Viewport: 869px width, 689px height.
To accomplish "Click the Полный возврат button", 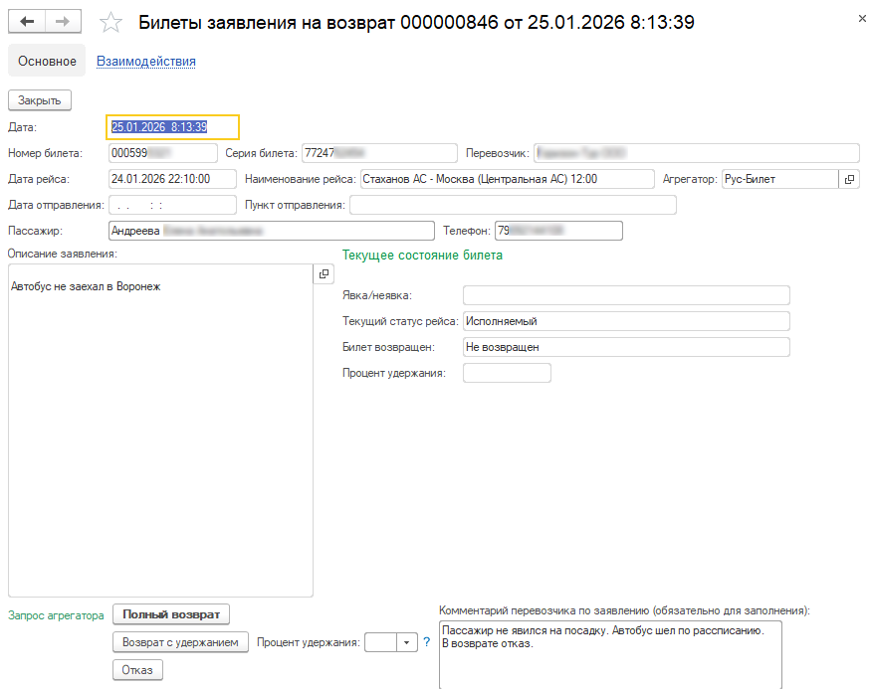I will pyautogui.click(x=171, y=614).
